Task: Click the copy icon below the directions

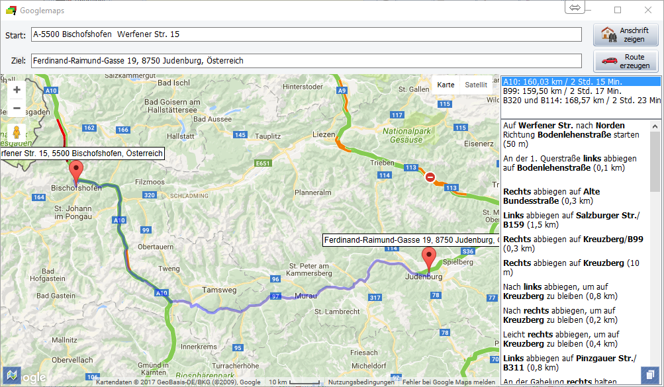Action: pos(652,375)
